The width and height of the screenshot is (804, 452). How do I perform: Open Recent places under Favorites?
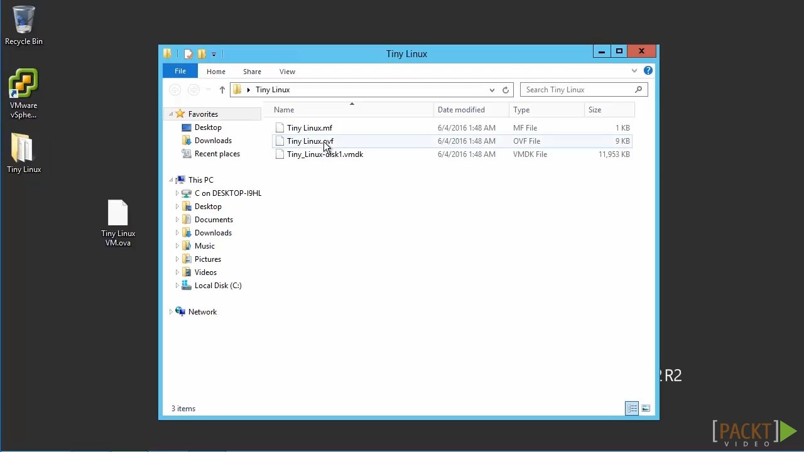(217, 154)
